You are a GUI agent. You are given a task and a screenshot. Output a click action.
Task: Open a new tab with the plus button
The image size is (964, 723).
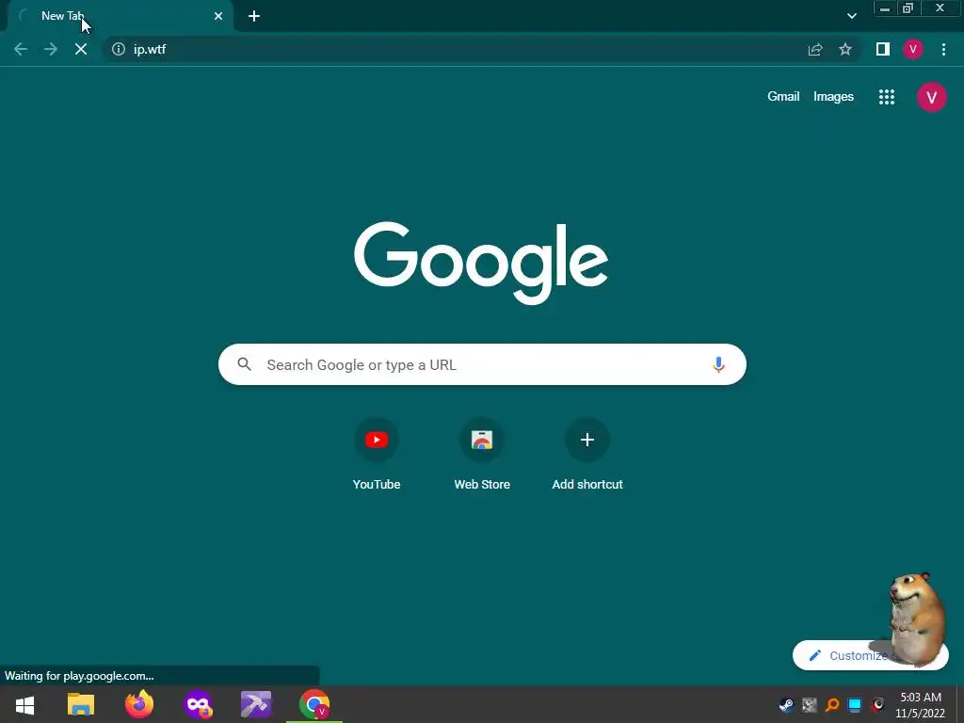(x=254, y=16)
